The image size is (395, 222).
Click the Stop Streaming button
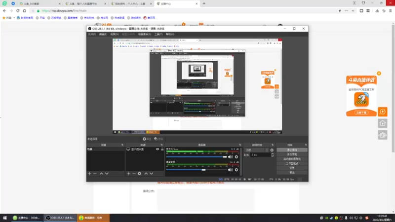(292, 150)
